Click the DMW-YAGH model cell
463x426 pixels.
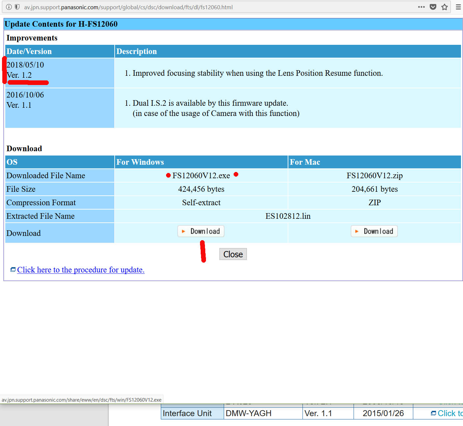[248, 413]
